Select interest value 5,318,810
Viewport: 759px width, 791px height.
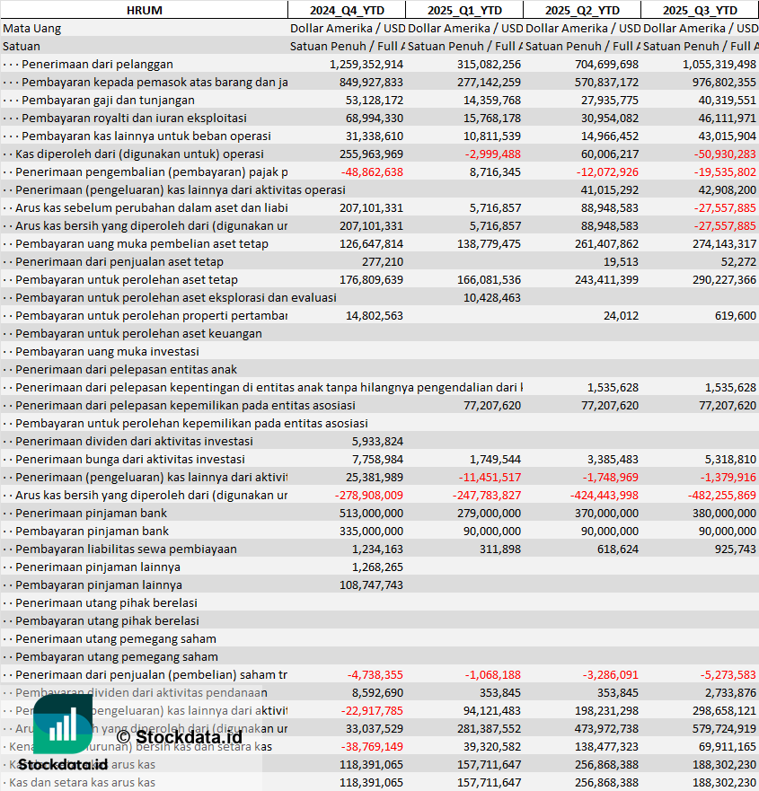(x=730, y=460)
